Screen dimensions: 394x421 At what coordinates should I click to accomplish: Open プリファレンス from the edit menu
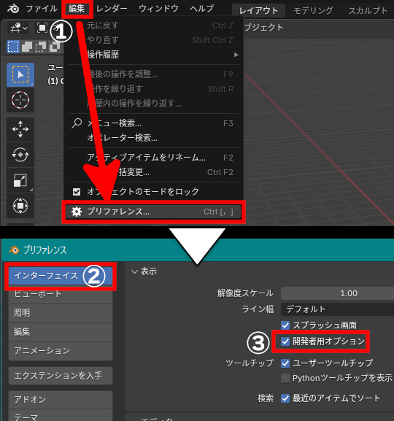[154, 212]
